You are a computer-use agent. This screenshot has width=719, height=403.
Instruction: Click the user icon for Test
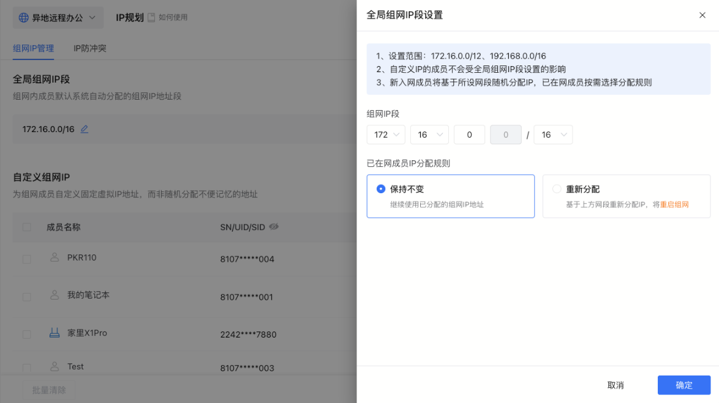click(55, 366)
